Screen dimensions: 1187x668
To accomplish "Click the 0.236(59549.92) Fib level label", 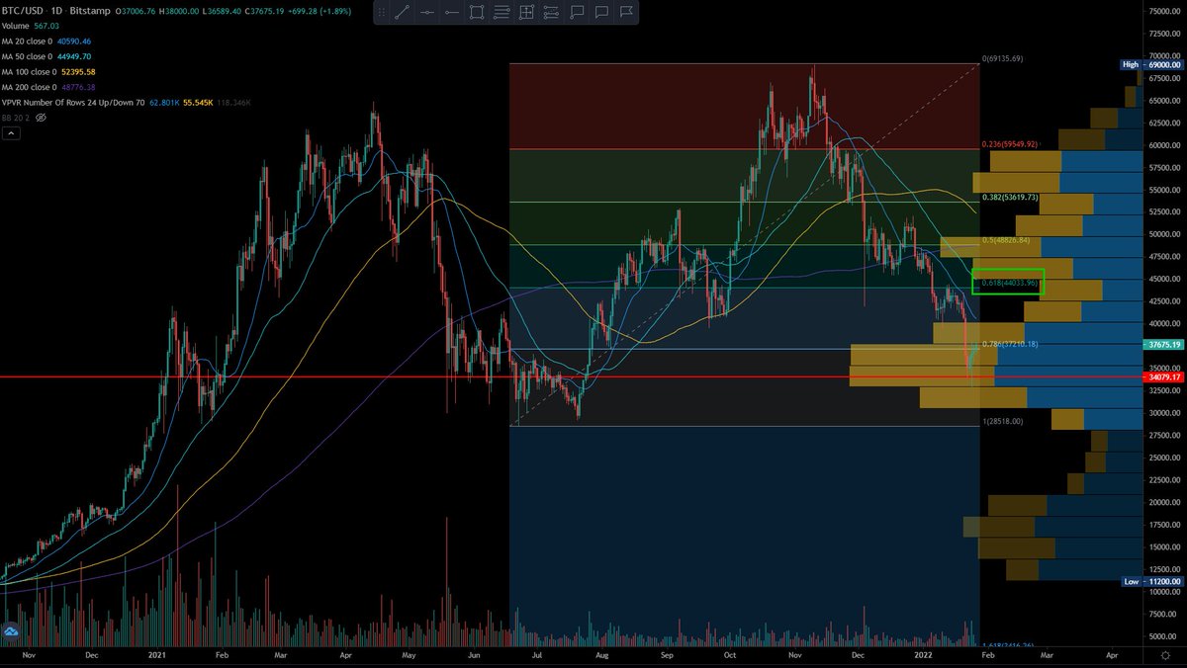I will pyautogui.click(x=1011, y=143).
